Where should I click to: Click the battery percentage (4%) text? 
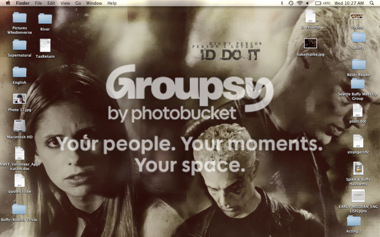click(327, 3)
